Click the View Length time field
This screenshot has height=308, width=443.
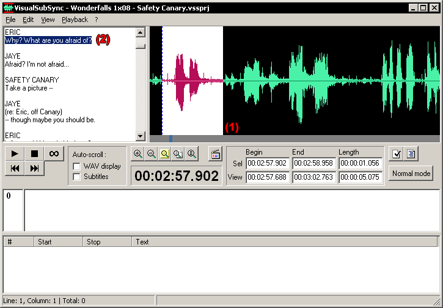click(x=361, y=177)
